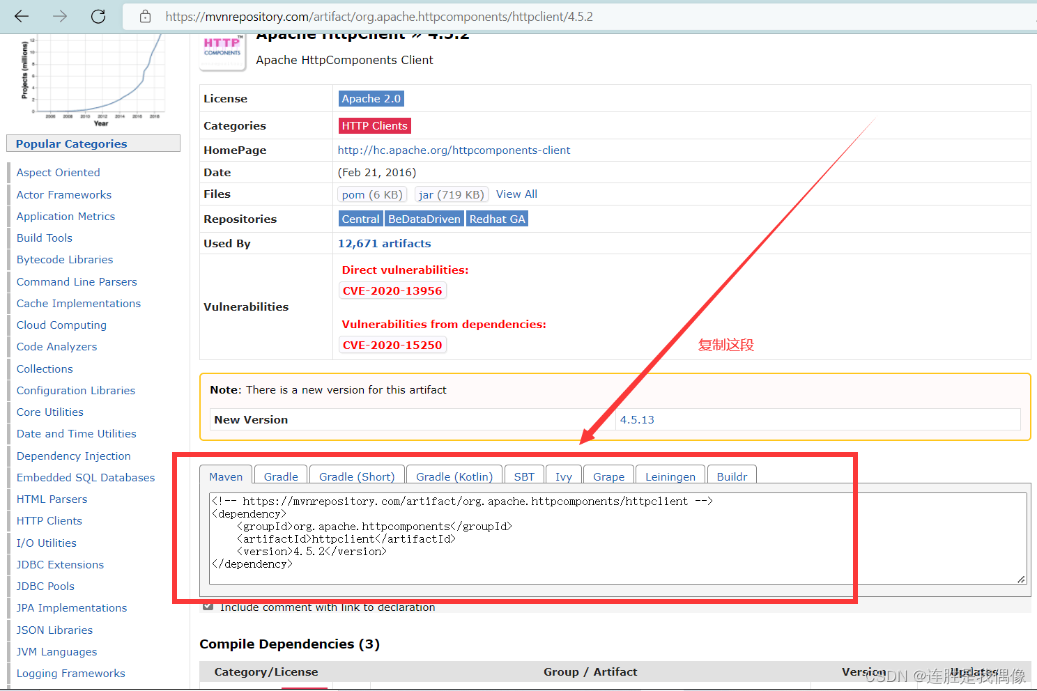The width and height of the screenshot is (1037, 691).
Task: Open the Redhat GA repository badge
Action: pos(497,219)
